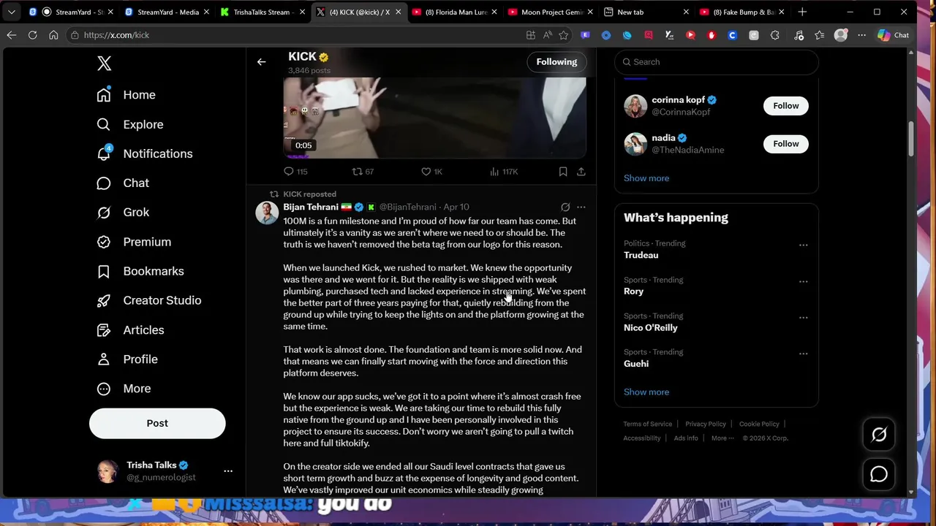Open Creator Studio
This screenshot has width=936, height=526.
pos(149,300)
